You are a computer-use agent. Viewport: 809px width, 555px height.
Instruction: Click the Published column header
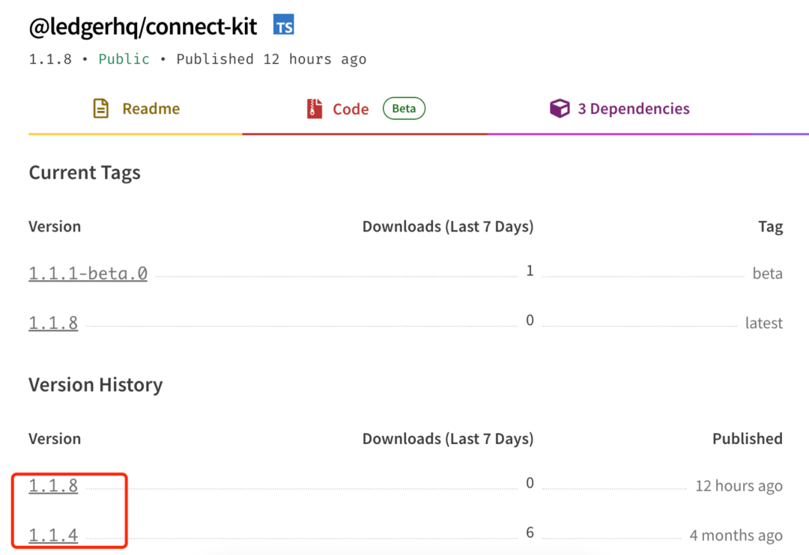pos(747,438)
